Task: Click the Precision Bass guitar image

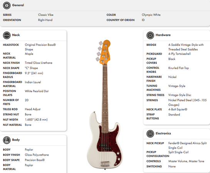Action: coord(105,105)
